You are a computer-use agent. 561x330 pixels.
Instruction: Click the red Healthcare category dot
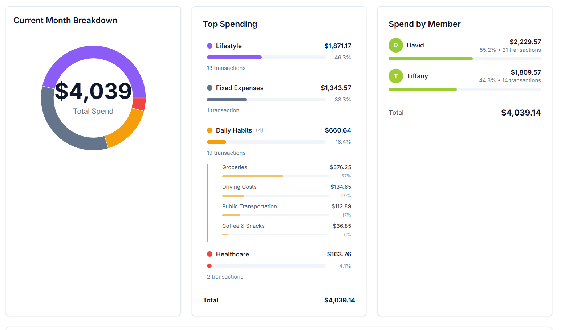click(210, 254)
